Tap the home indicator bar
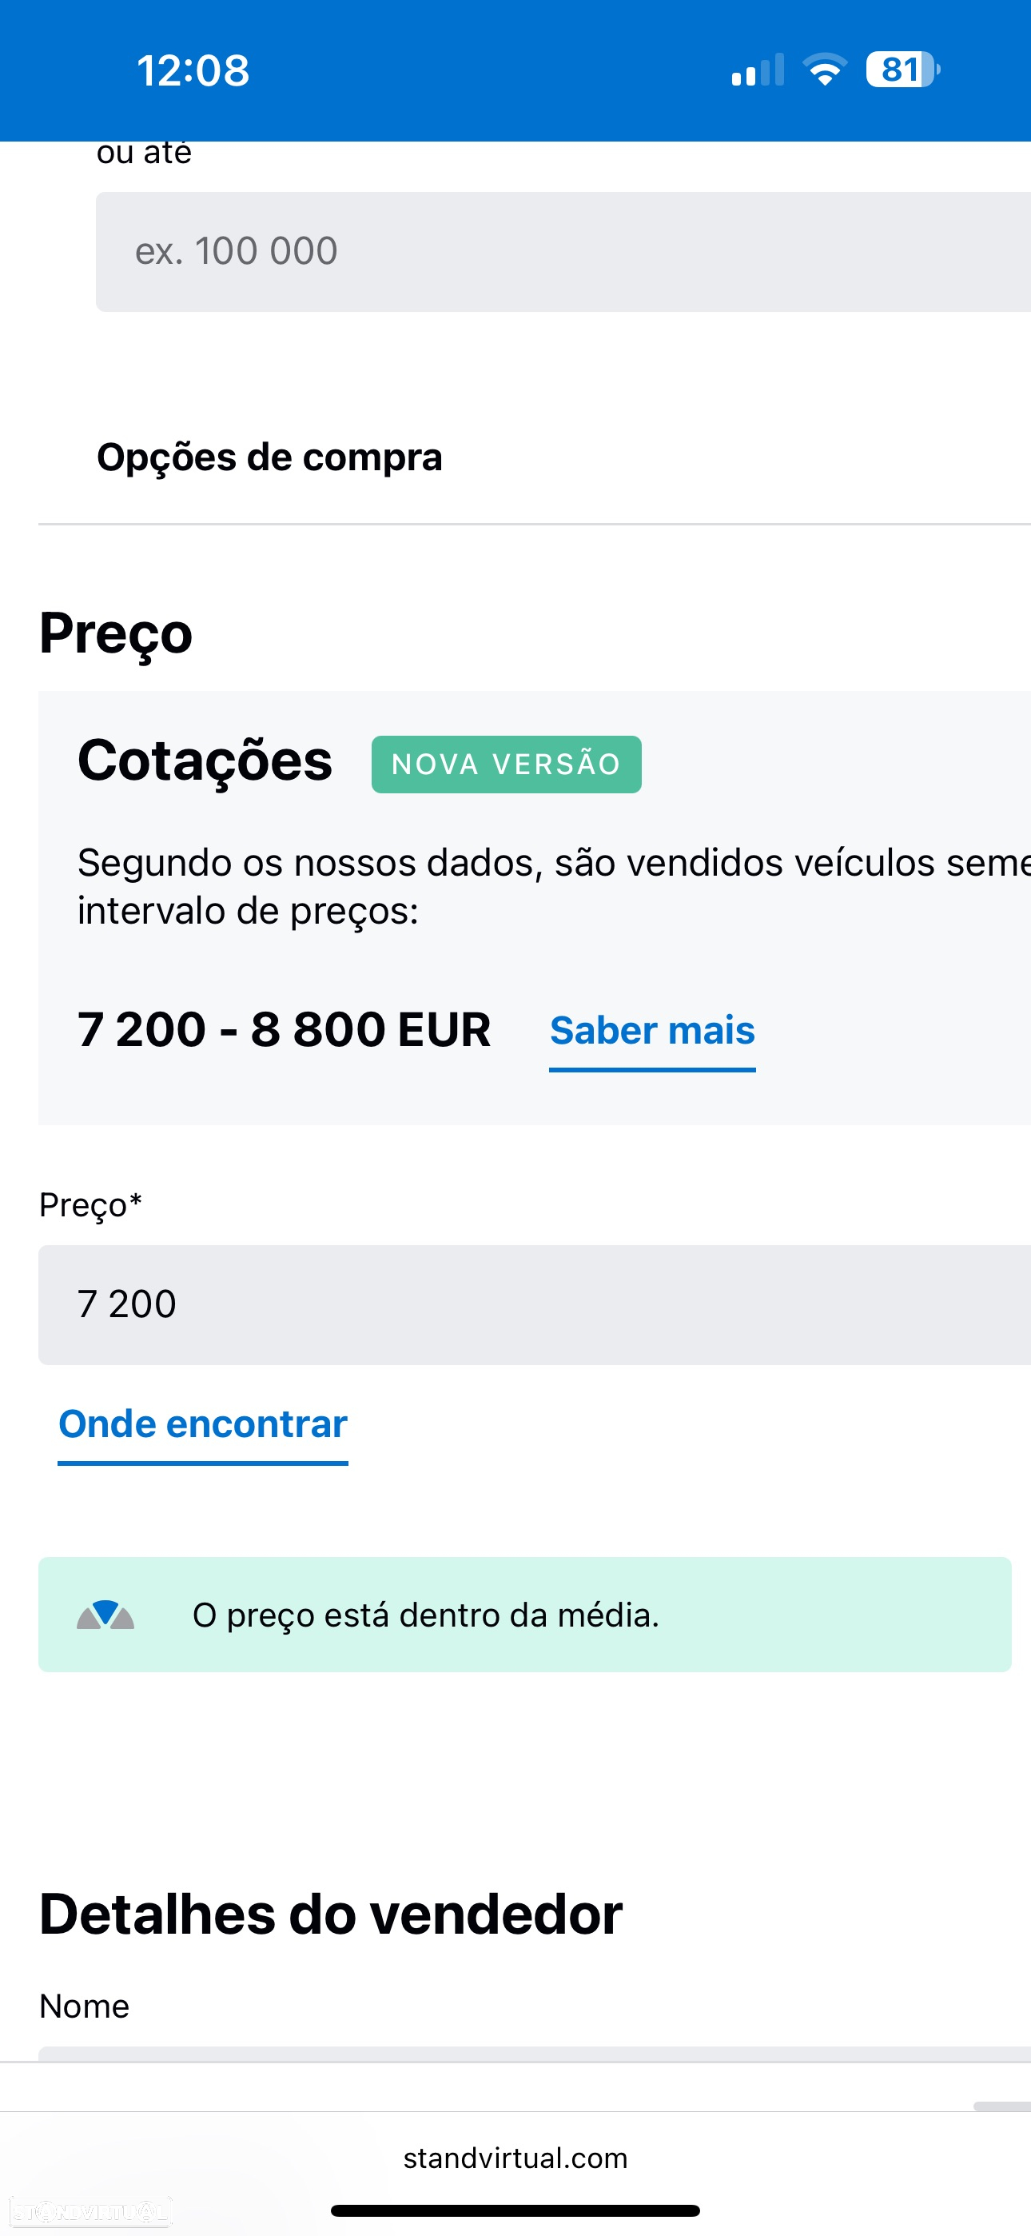 point(515,2210)
